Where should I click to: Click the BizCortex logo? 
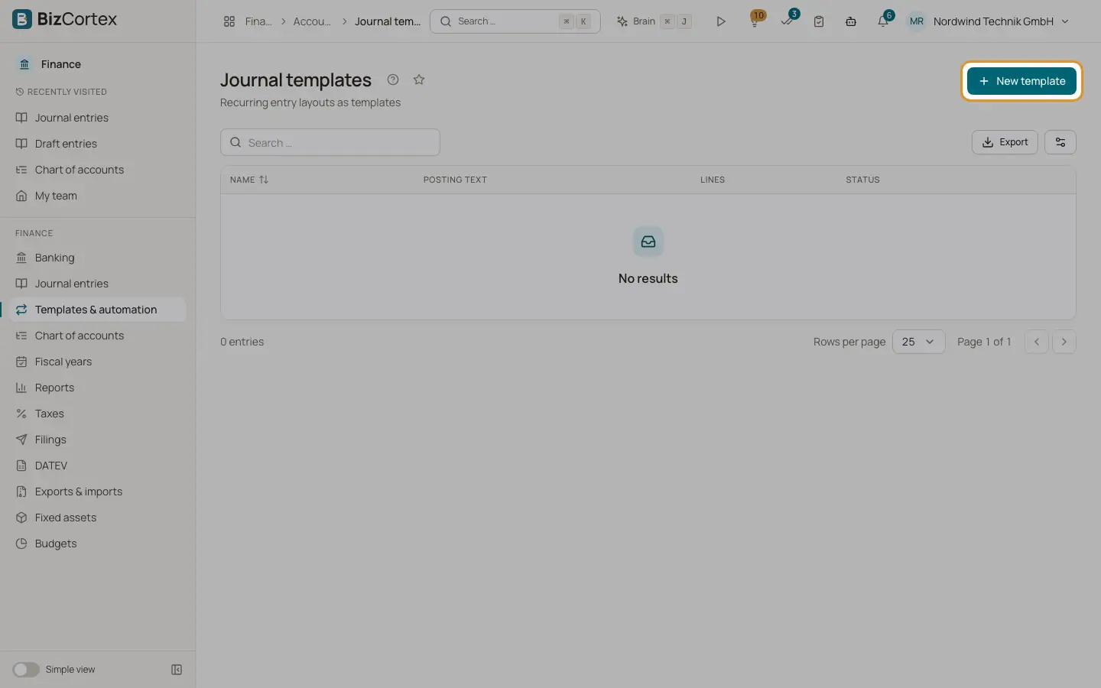65,19
